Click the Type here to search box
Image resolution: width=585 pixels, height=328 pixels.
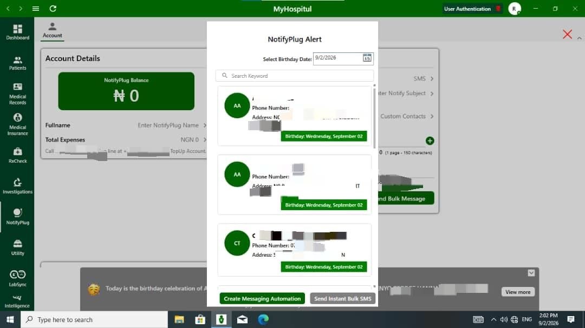click(x=94, y=319)
